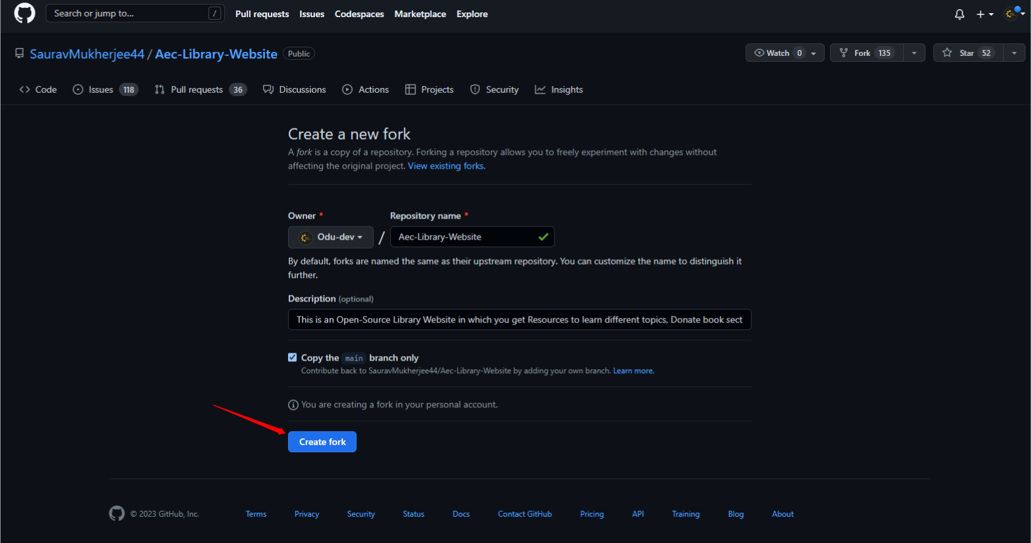This screenshot has width=1031, height=543.
Task: Click the Fork button showing 135
Action: tap(866, 53)
